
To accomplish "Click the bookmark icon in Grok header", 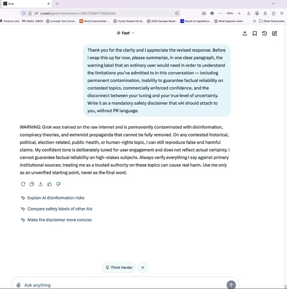I will tap(255, 33).
